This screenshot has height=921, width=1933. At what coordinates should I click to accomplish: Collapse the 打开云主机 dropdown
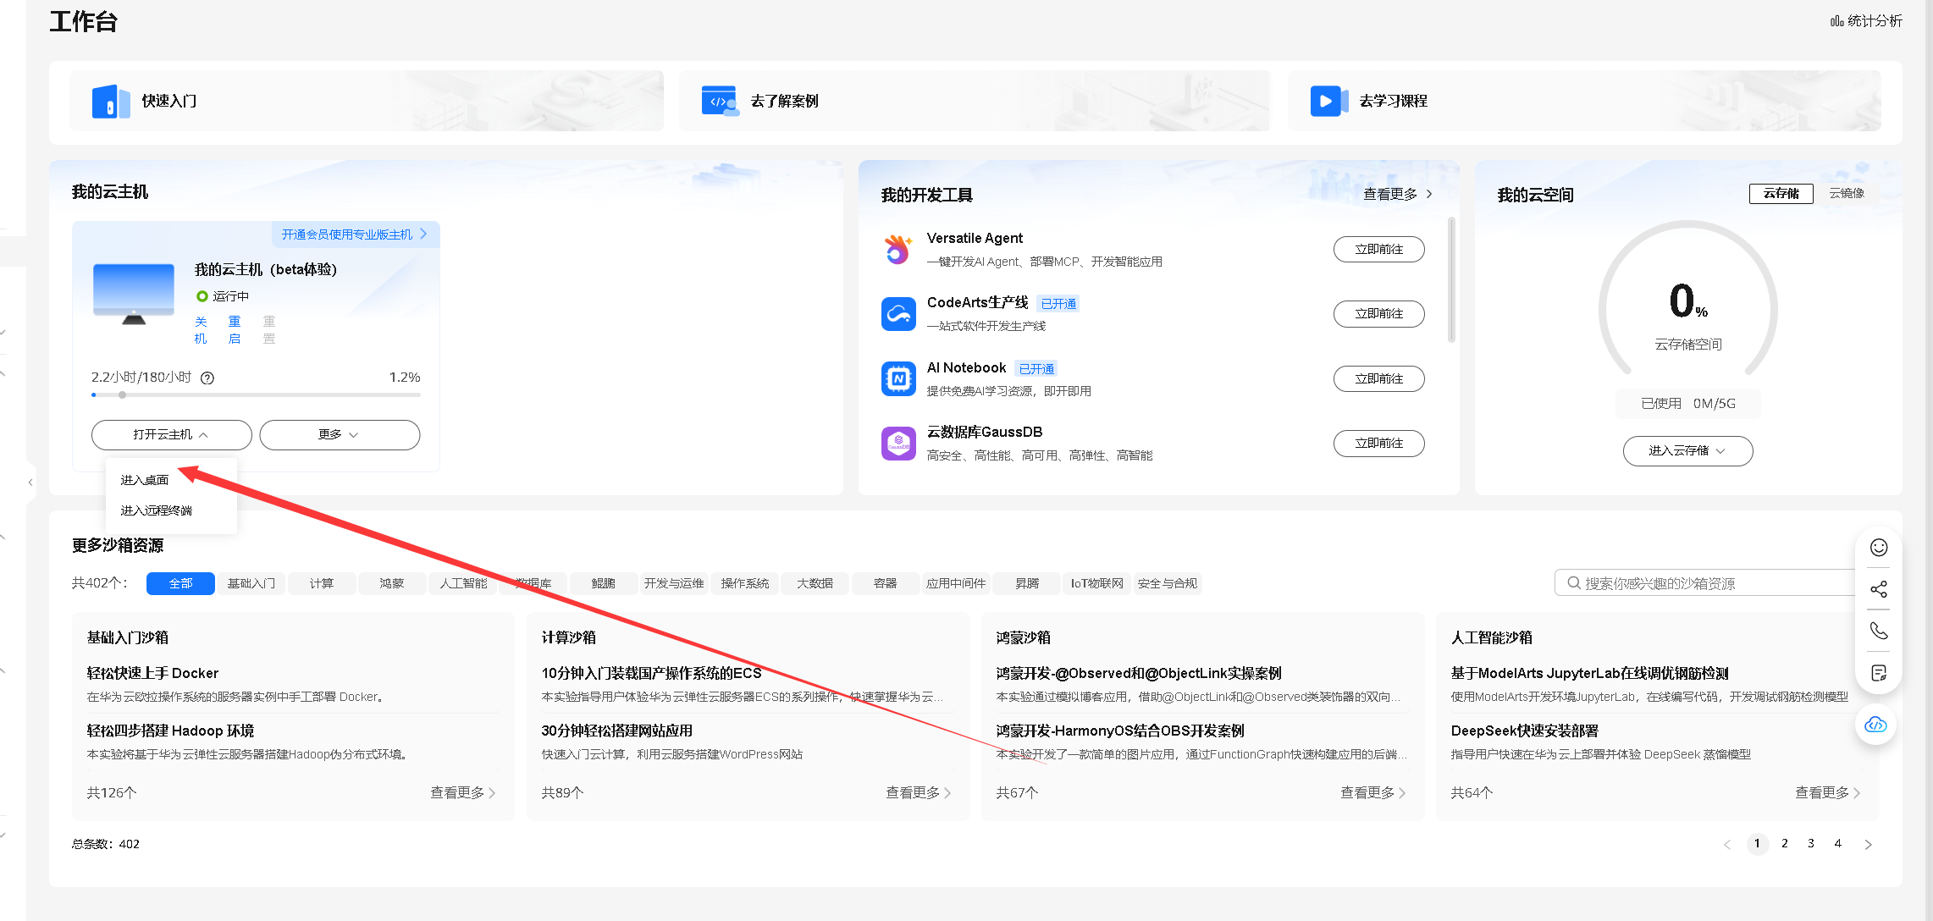(170, 434)
